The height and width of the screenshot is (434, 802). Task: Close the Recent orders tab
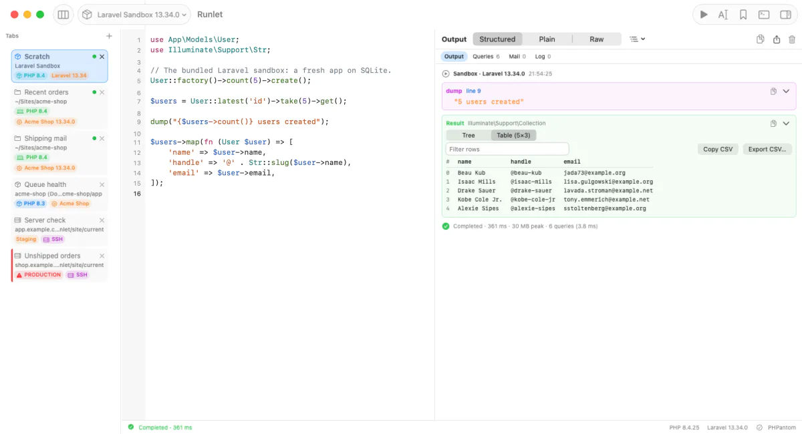(x=102, y=92)
